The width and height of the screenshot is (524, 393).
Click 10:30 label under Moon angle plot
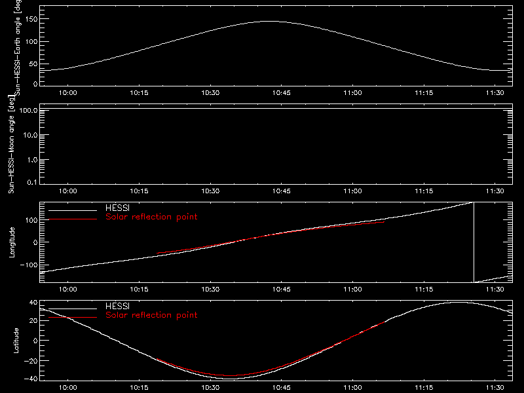pos(210,191)
